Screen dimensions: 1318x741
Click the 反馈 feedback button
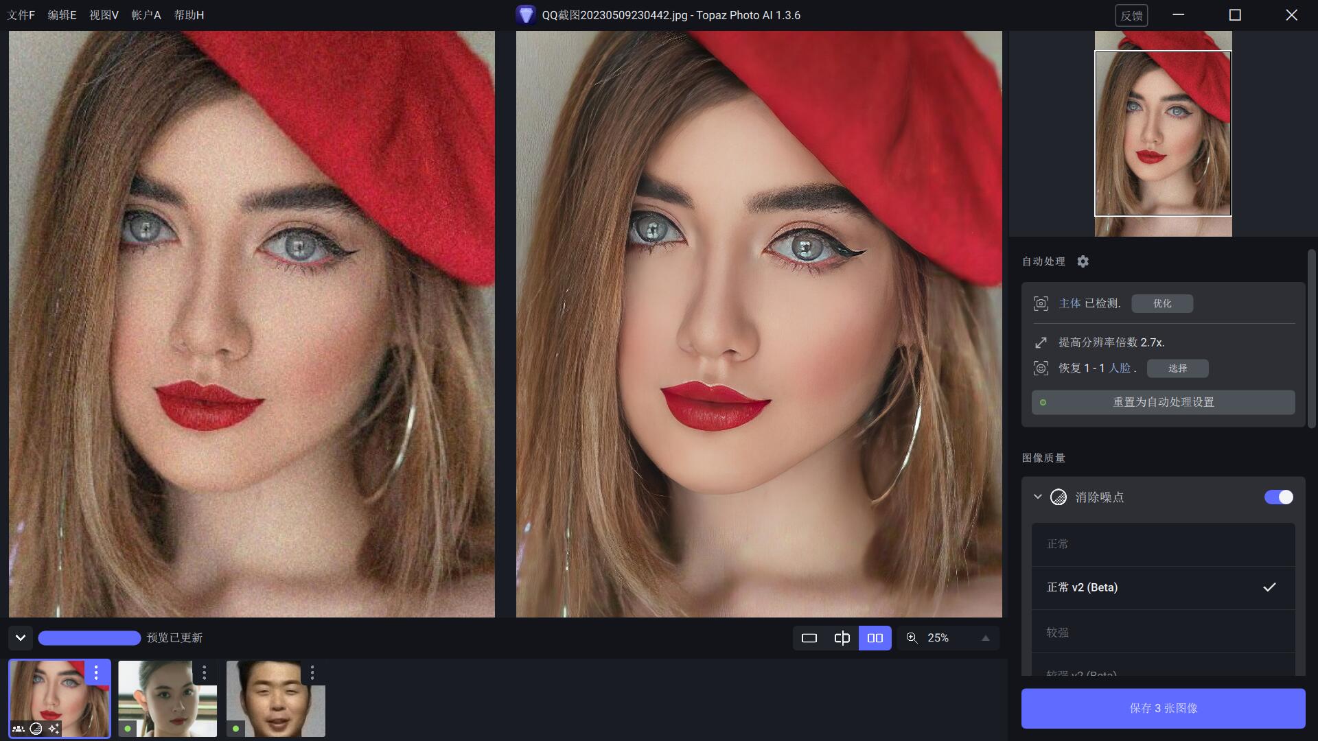point(1131,15)
